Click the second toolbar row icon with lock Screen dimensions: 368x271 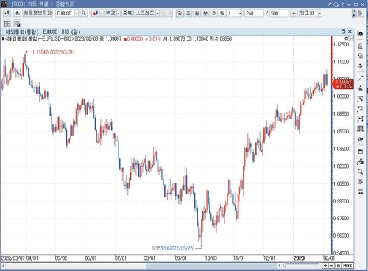[17, 24]
